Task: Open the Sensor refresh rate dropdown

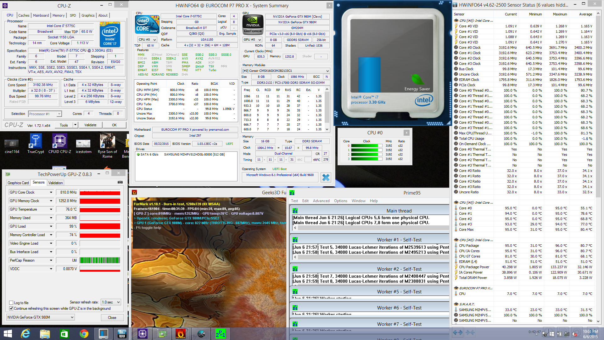Action: [111, 302]
